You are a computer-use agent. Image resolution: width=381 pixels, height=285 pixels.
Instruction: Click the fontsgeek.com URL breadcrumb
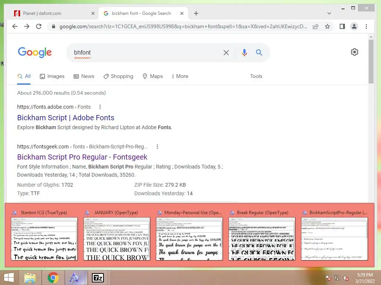coord(82,147)
